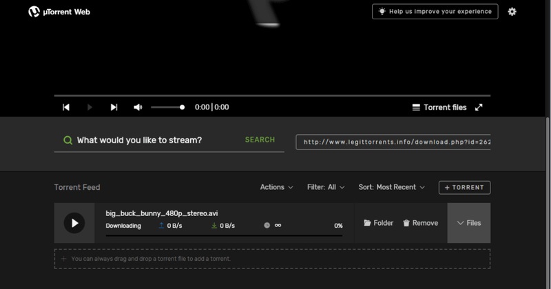Open the Sort: Most Recent dropdown
The image size is (551, 289).
click(x=391, y=187)
